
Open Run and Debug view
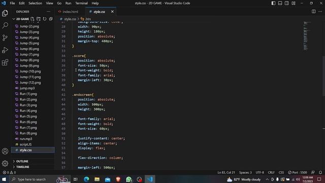point(5,50)
